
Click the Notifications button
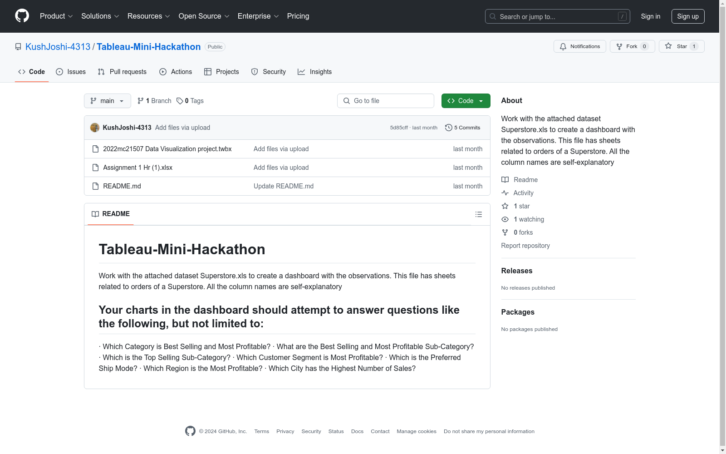click(580, 46)
